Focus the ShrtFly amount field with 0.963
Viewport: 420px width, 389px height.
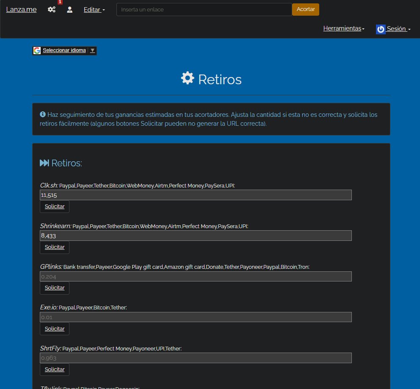[x=196, y=358]
